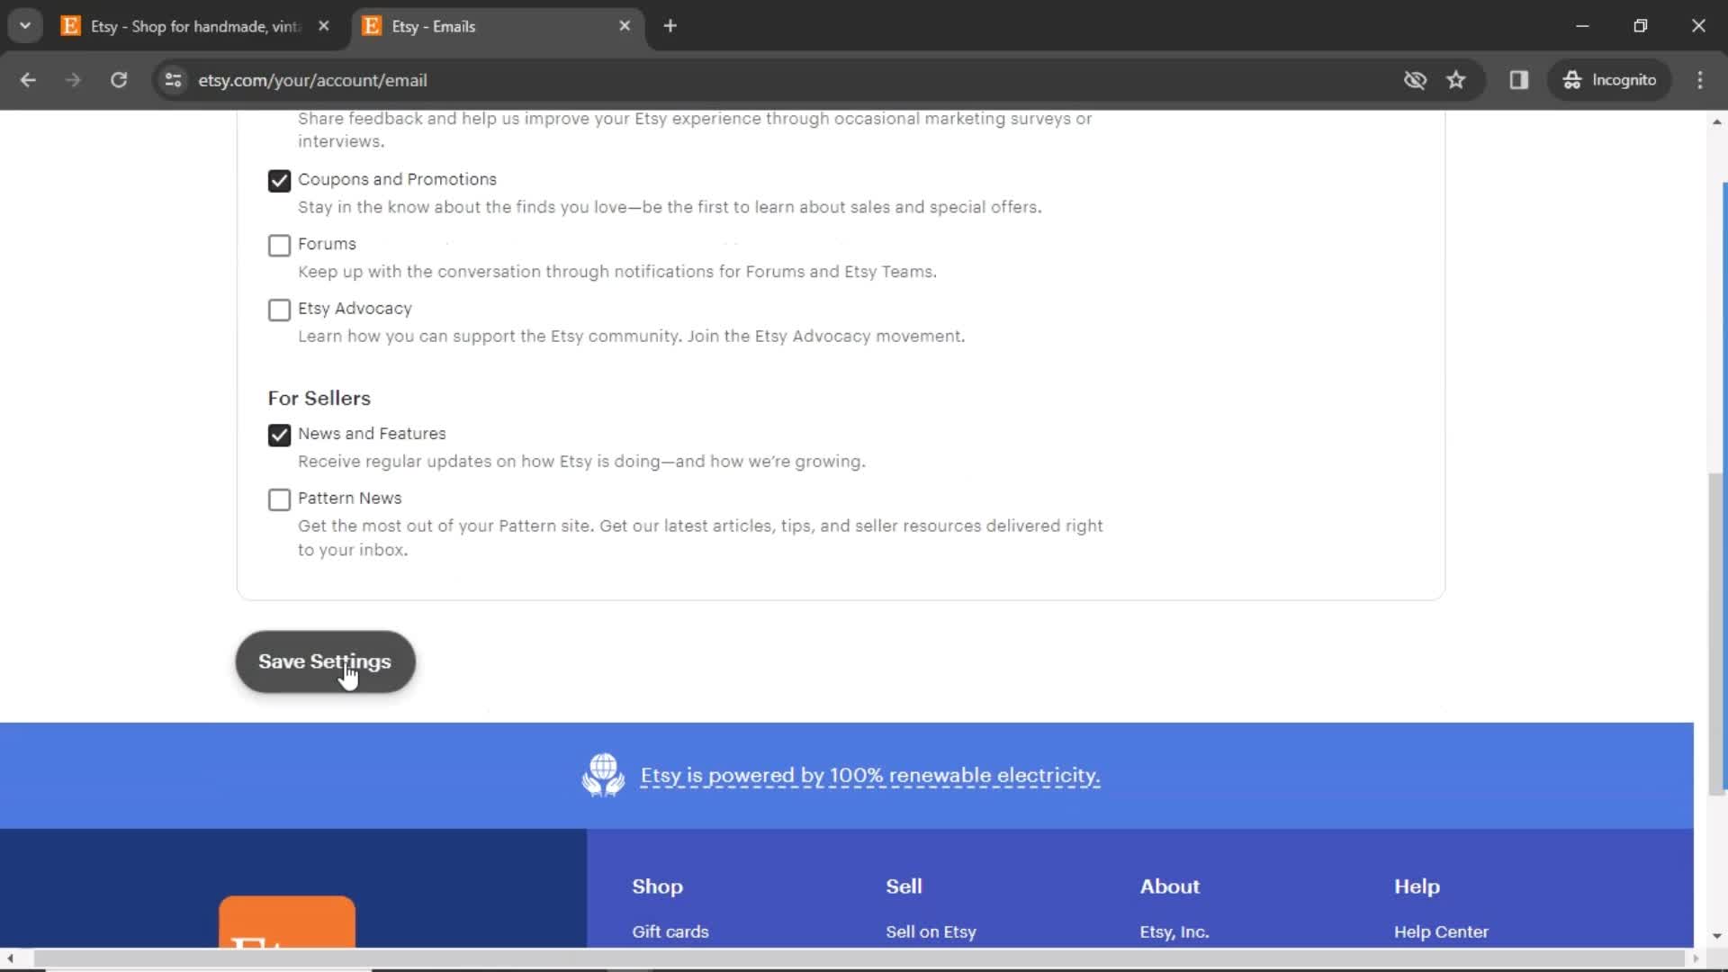This screenshot has height=972, width=1728.
Task: Click the Gift cards link
Action: [670, 931]
